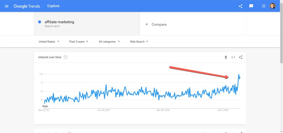Select the Explore header item
Image resolution: width=283 pixels, height=133 pixels.
click(53, 6)
